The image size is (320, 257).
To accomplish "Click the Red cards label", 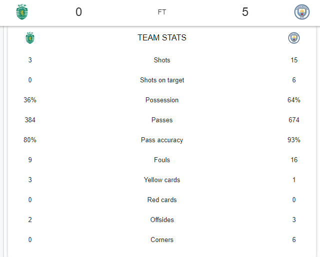I will coord(162,200).
